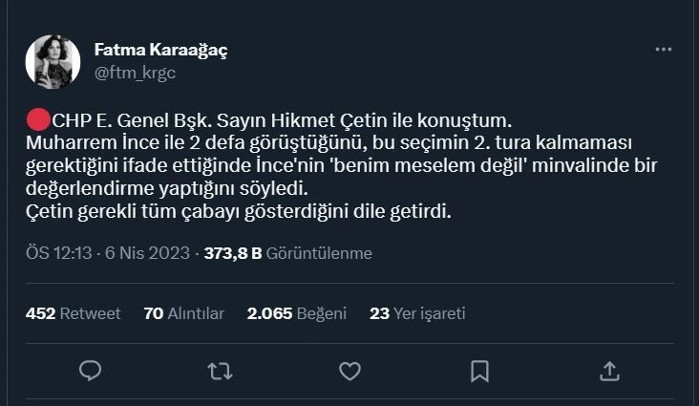Click the retweet arrows icon
This screenshot has width=699, height=406.
coord(220,371)
